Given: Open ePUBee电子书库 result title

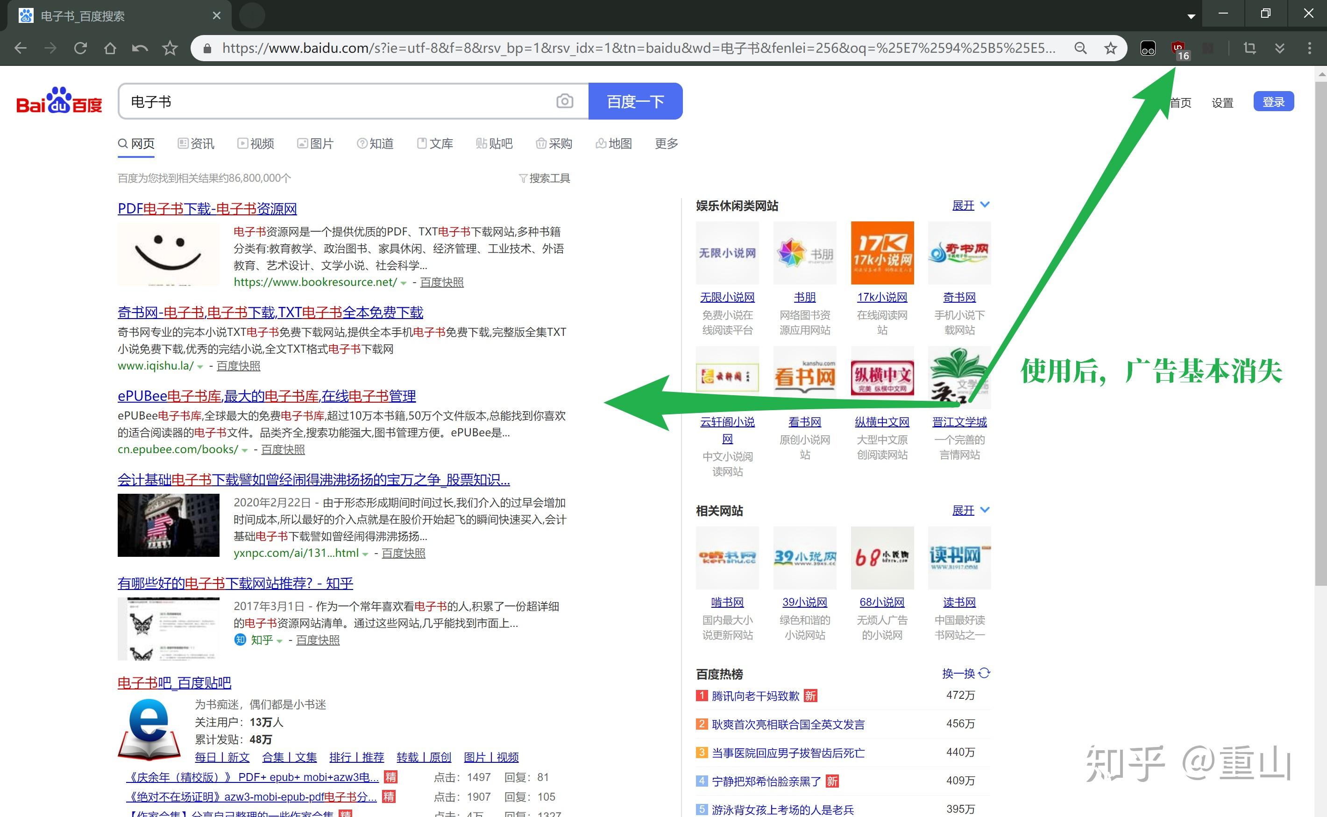Looking at the screenshot, I should 267,396.
